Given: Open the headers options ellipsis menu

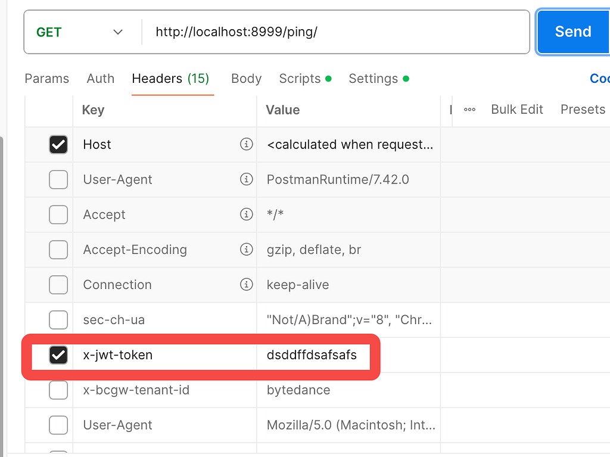Looking at the screenshot, I should pos(469,109).
